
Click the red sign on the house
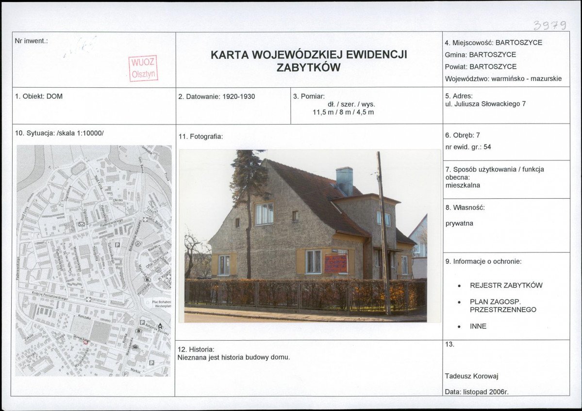tap(336, 264)
